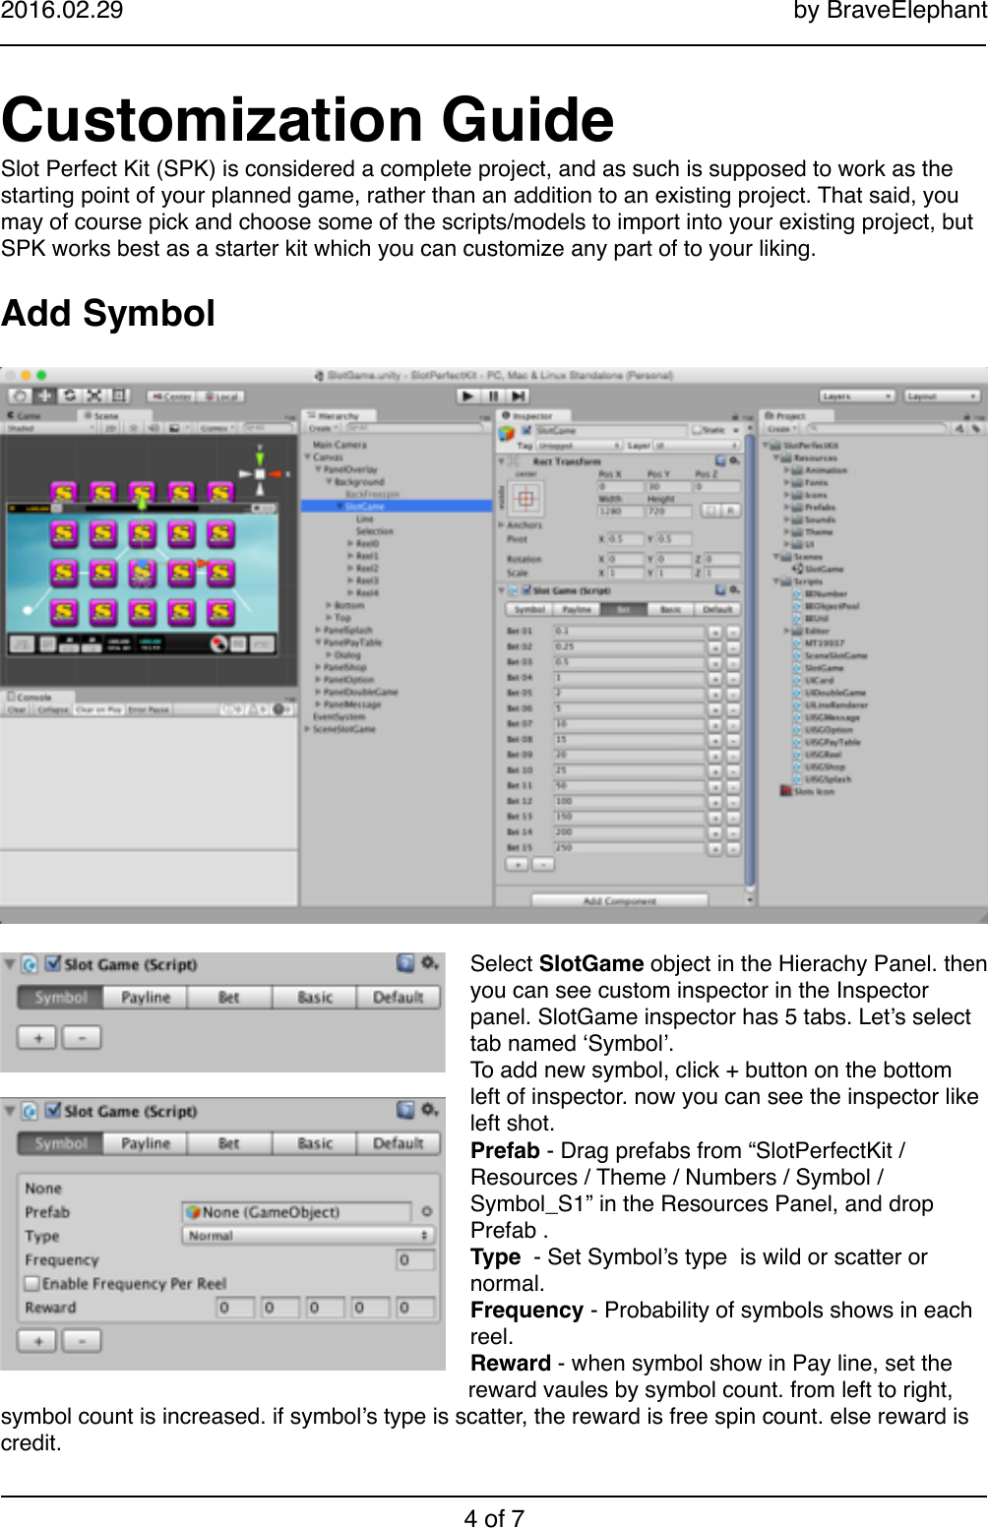Select the Scale tool in Unity toolbar

[x=94, y=396]
